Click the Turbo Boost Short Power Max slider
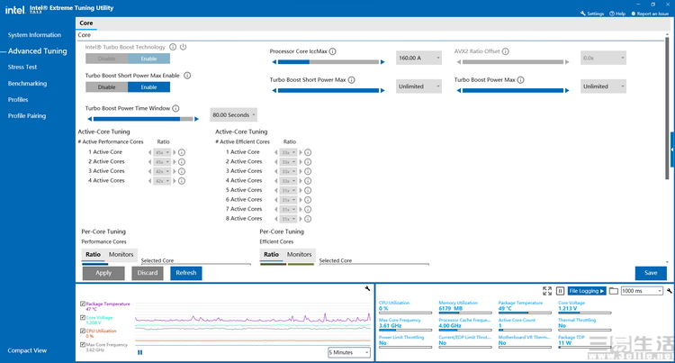 click(329, 89)
